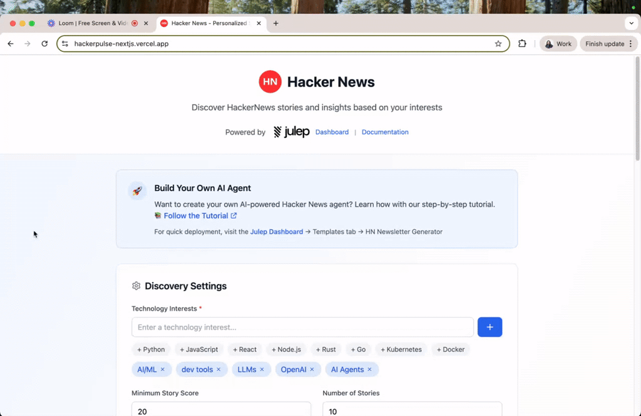Image resolution: width=641 pixels, height=416 pixels.
Task: Click the Hacker News heading text
Action: point(331,82)
